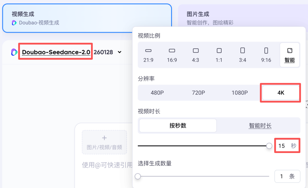
Task: Click the video duration slider handle
Action: click(269, 146)
